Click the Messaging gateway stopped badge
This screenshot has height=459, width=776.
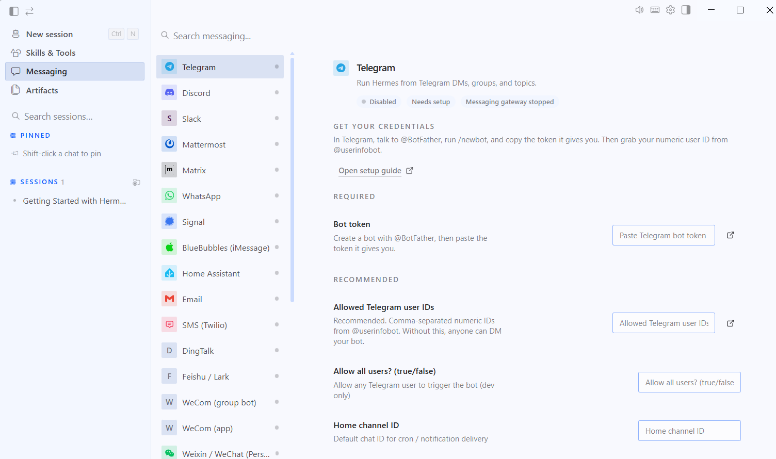coord(510,102)
